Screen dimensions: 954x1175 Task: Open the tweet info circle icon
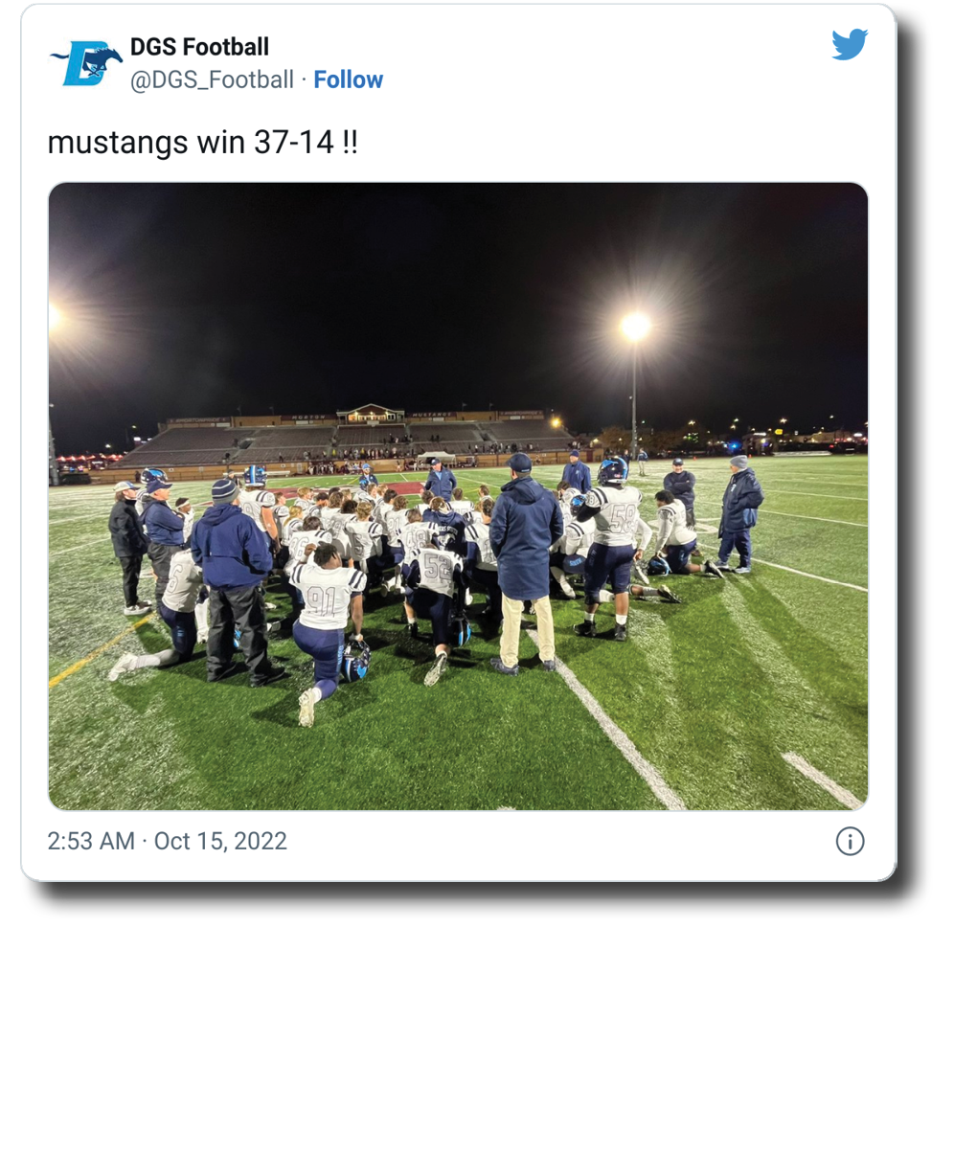tap(850, 841)
